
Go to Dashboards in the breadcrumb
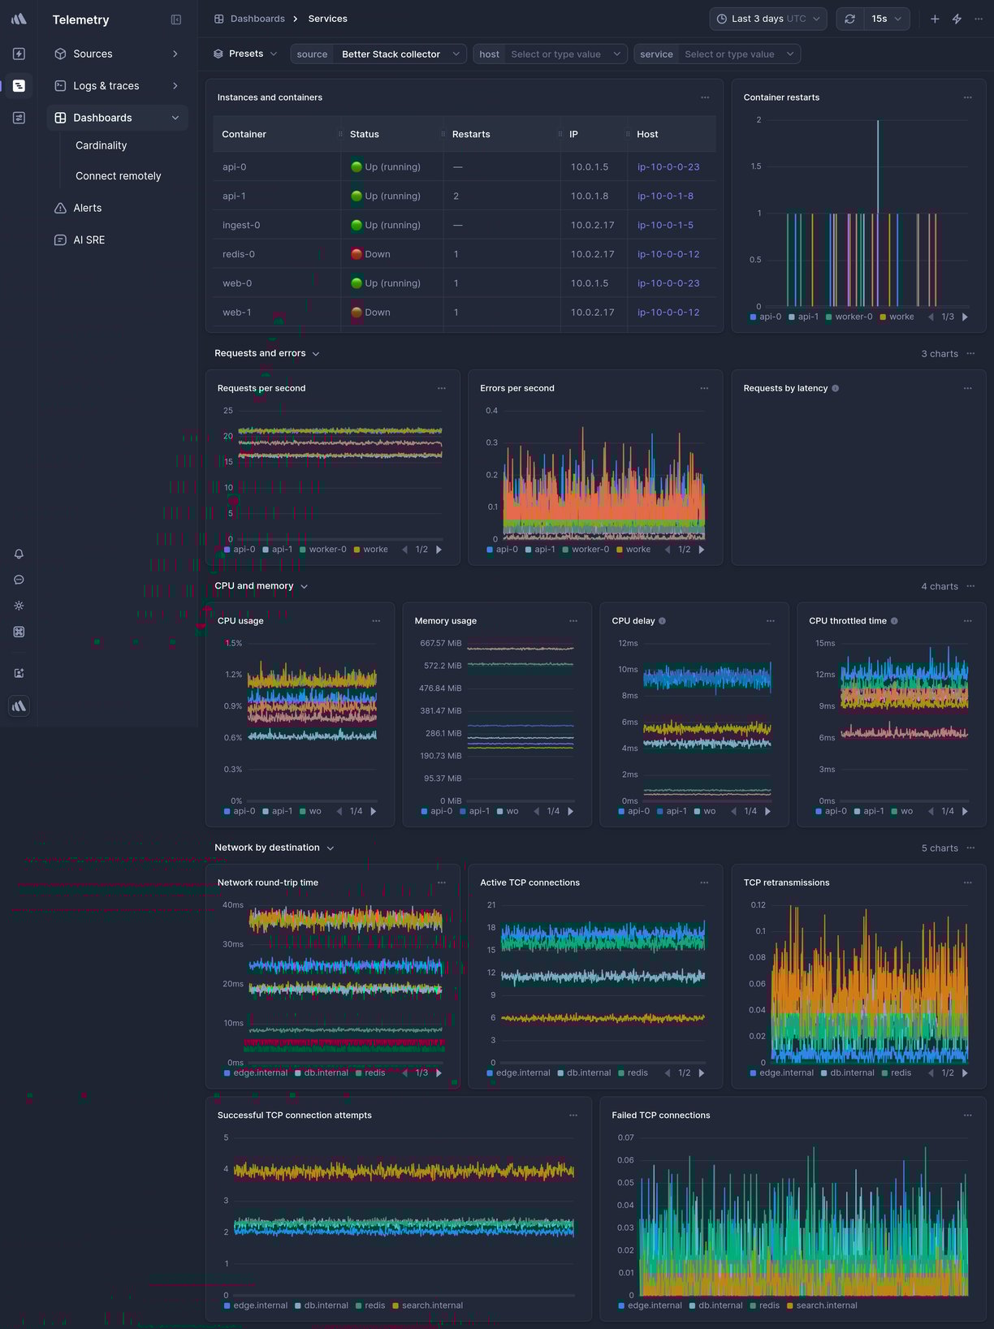[x=257, y=19]
